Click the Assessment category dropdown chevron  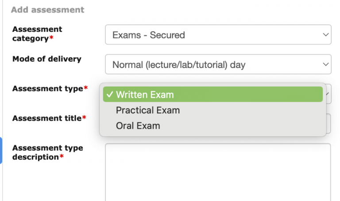click(x=325, y=34)
